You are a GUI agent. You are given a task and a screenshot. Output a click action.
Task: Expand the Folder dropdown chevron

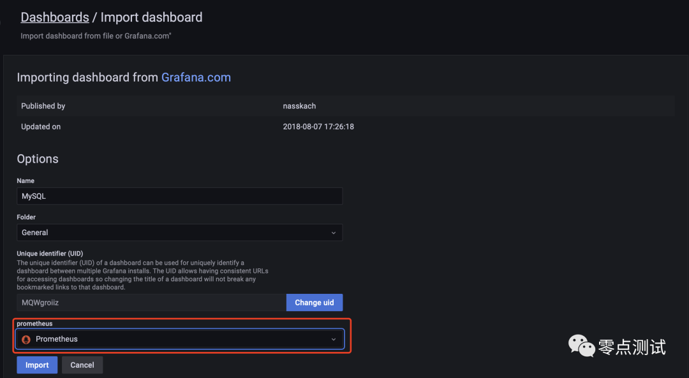coord(334,233)
